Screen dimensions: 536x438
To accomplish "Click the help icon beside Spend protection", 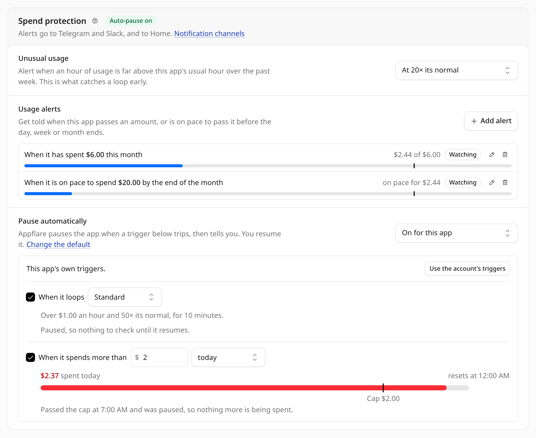I will [95, 21].
